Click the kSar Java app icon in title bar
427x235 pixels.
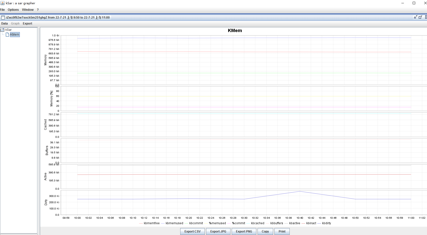(3, 3)
